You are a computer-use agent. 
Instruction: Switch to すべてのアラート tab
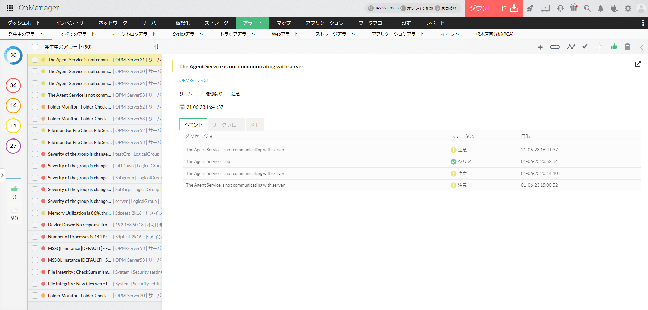point(78,34)
